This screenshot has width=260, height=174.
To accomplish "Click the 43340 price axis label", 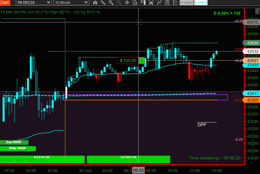I will (253, 122).
